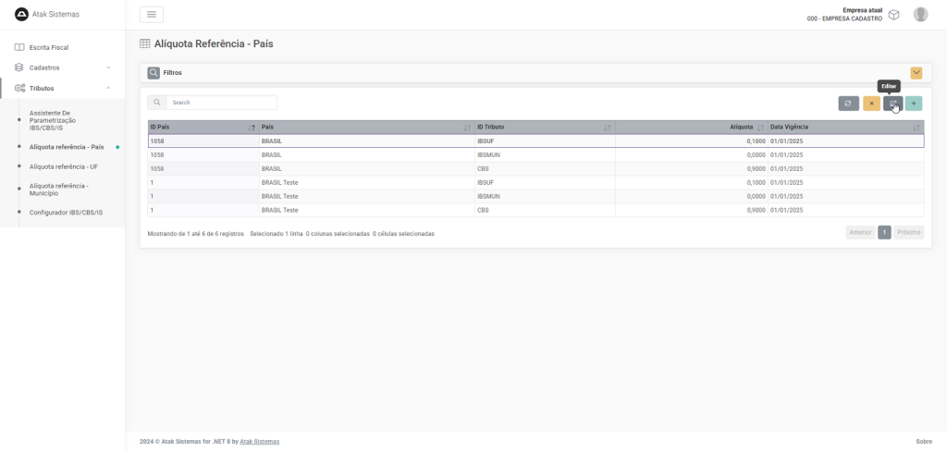Collapse the Tributos sidebar menu

click(62, 88)
